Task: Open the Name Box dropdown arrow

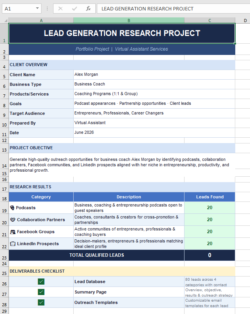Action: click(37, 9)
